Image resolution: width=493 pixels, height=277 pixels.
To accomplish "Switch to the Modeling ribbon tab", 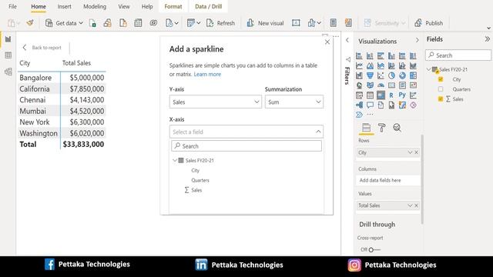I will pyautogui.click(x=95, y=6).
